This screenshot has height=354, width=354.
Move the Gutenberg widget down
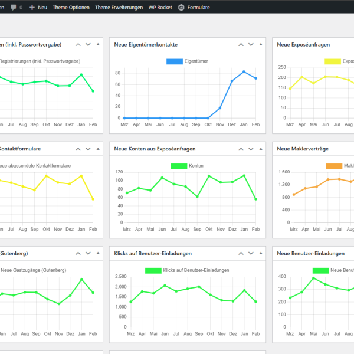click(88, 253)
